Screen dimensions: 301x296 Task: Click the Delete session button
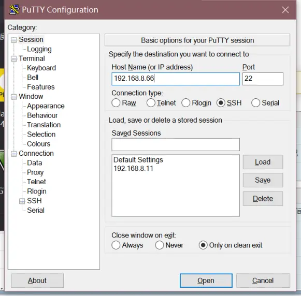[263, 199]
